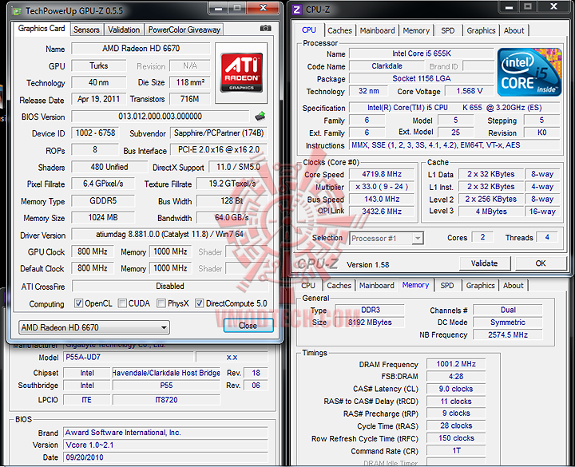Click the Subvendor Sapphire/PCPartner field

click(219, 133)
